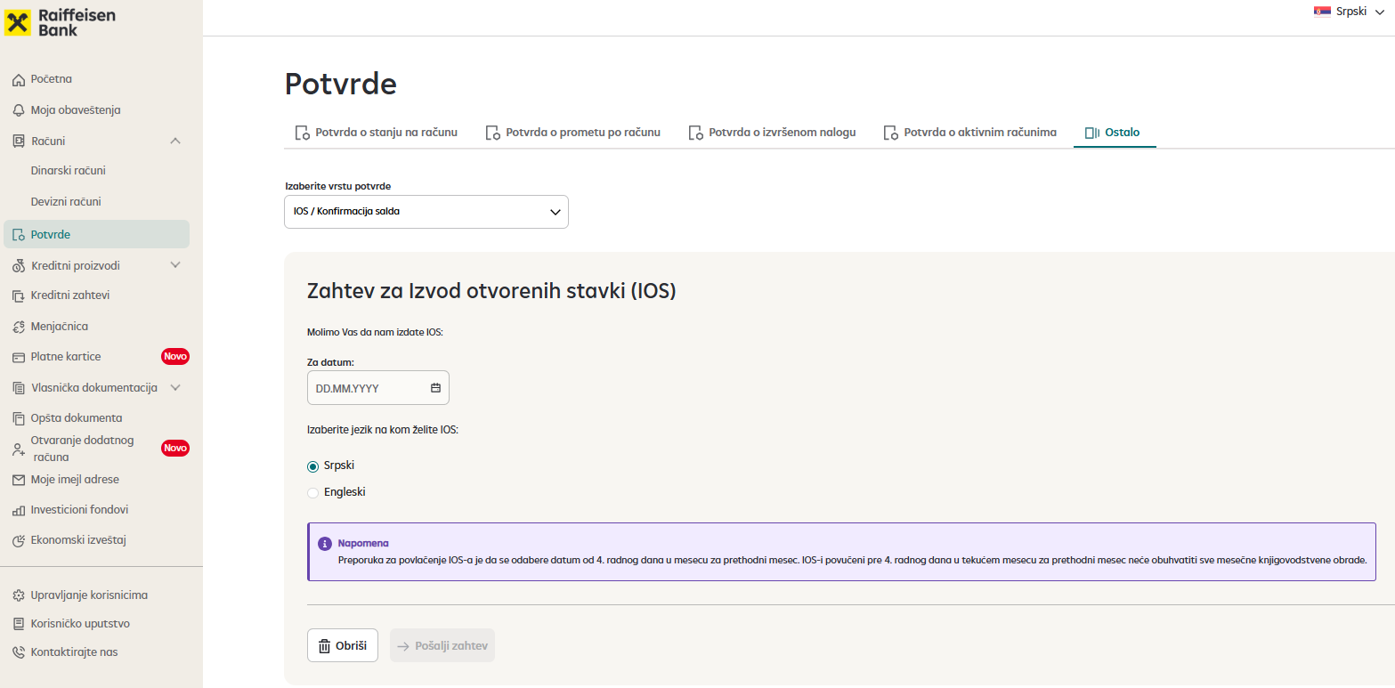Click the Platne kartice card icon
1395x688 pixels.
pyautogui.click(x=19, y=357)
